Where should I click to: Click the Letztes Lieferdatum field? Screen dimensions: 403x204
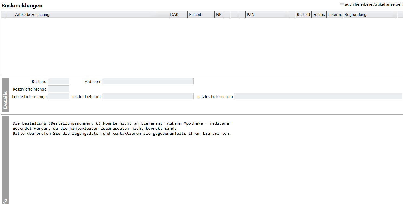[318, 96]
